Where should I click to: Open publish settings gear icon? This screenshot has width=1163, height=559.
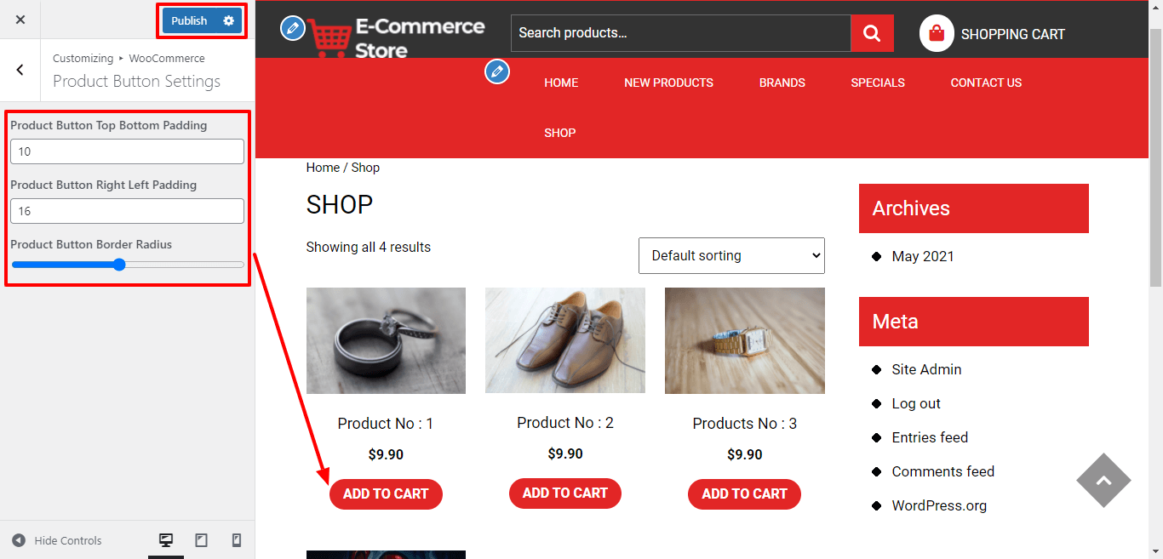click(228, 20)
